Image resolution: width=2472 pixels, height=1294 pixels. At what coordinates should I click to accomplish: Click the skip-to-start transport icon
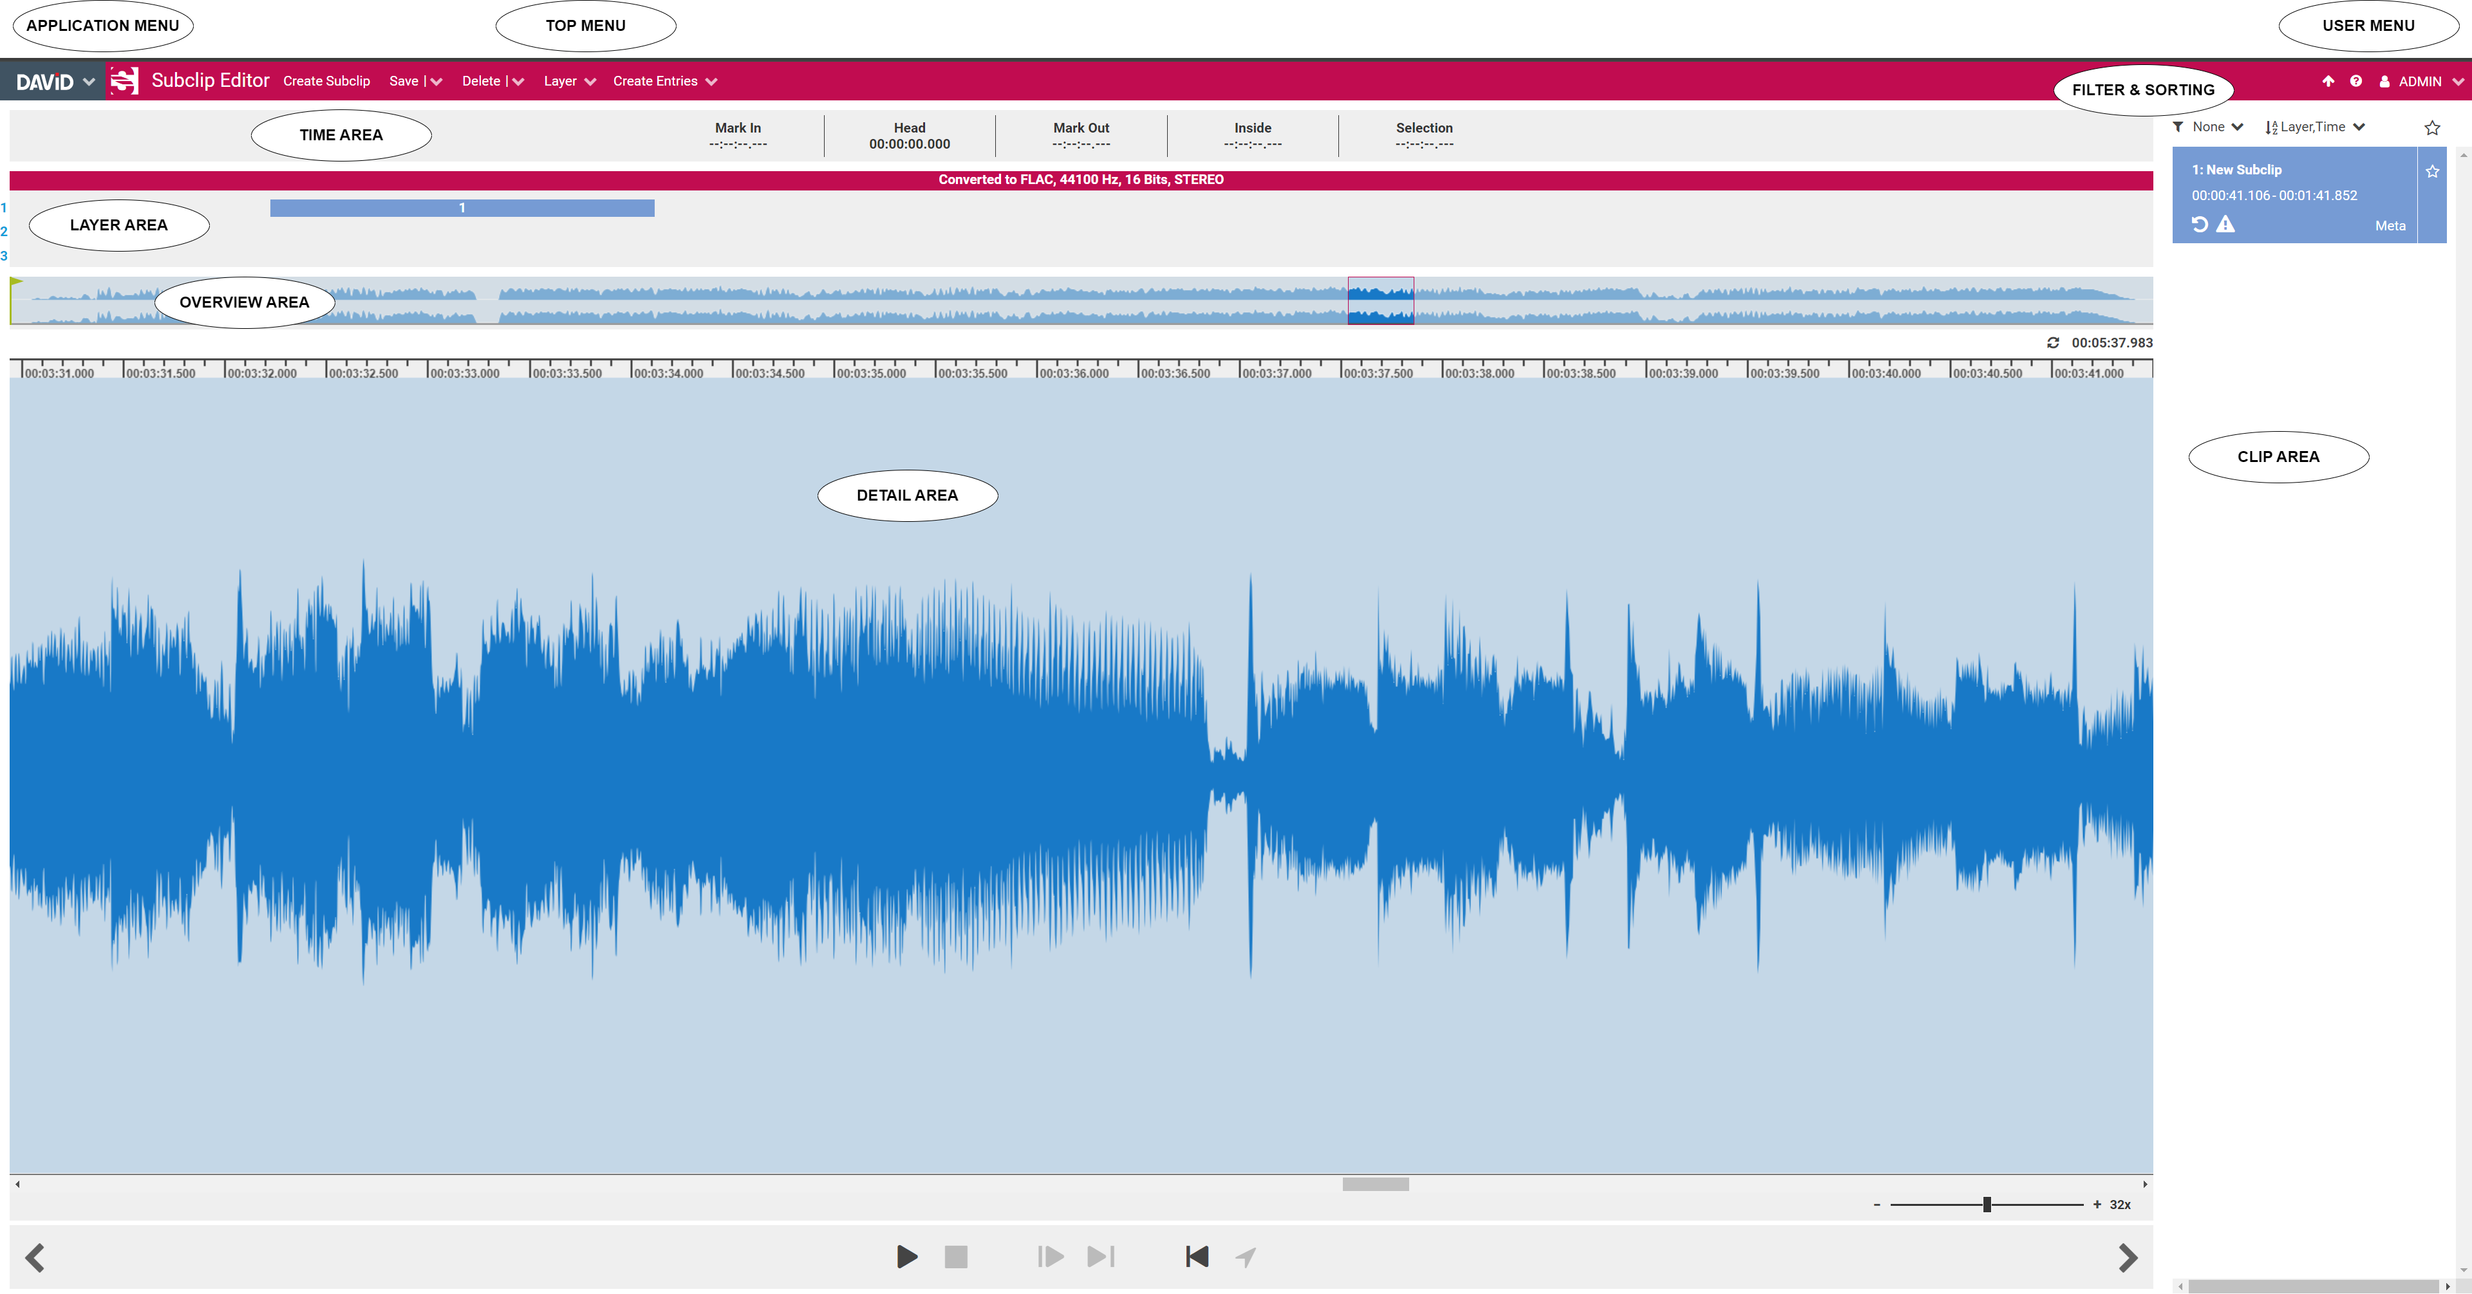click(1197, 1257)
